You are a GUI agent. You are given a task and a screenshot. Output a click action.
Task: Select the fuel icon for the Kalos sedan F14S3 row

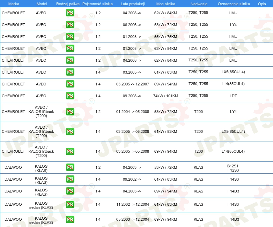[70, 204]
